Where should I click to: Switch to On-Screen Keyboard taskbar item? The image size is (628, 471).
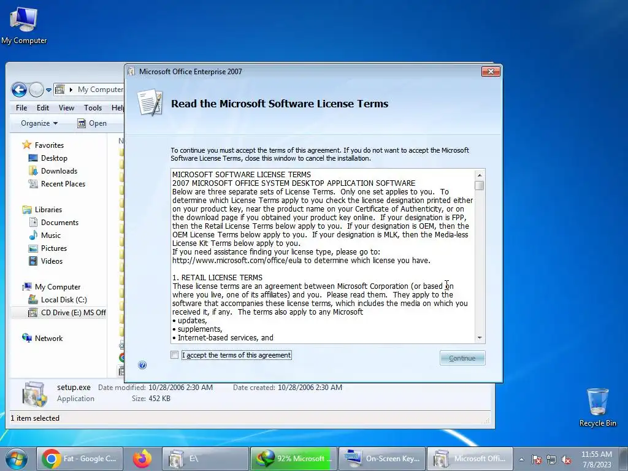click(381, 459)
